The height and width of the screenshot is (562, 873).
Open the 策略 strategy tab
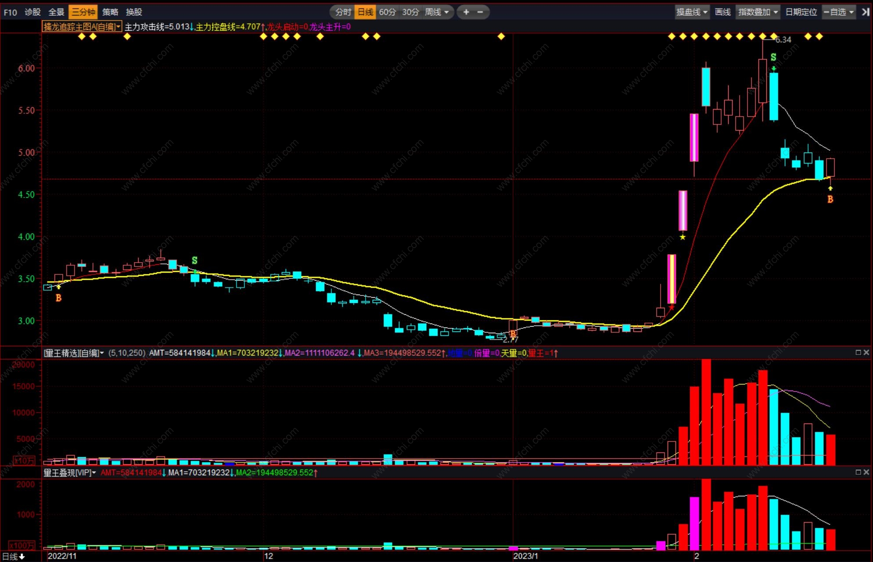click(x=110, y=12)
